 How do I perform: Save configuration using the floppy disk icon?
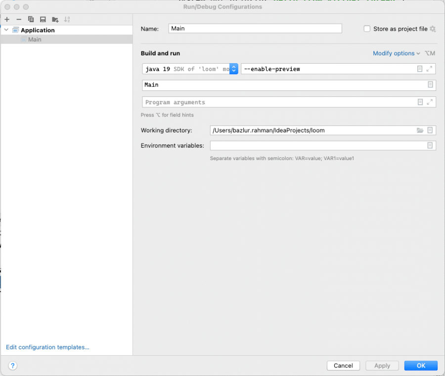43,19
